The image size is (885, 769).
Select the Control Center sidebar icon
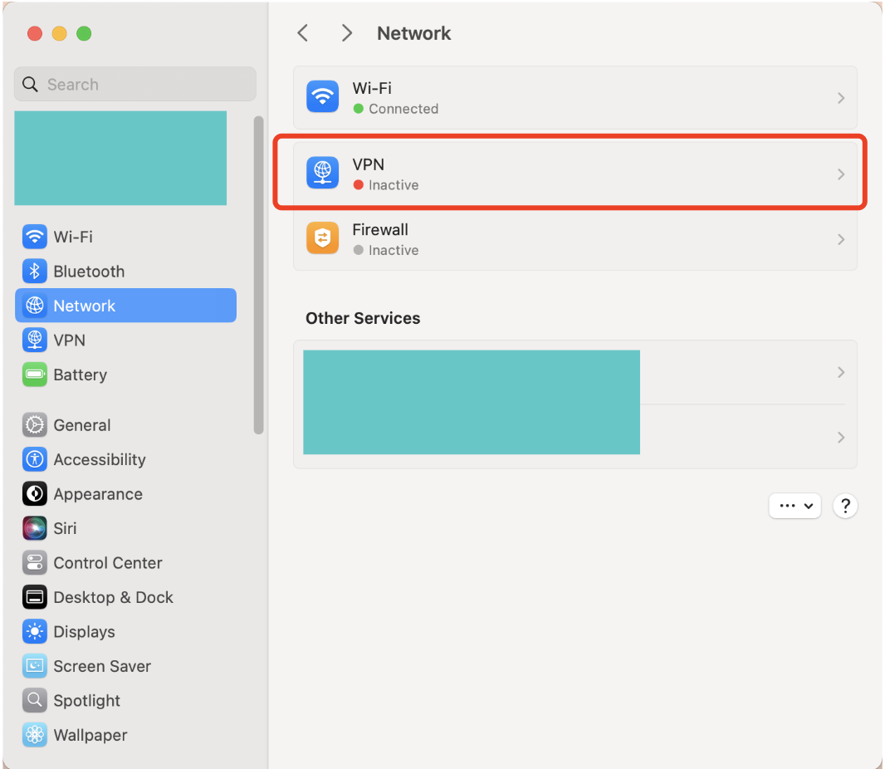[x=34, y=562]
